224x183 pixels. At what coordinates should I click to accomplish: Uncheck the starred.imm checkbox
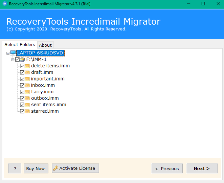pyautogui.click(x=22, y=111)
